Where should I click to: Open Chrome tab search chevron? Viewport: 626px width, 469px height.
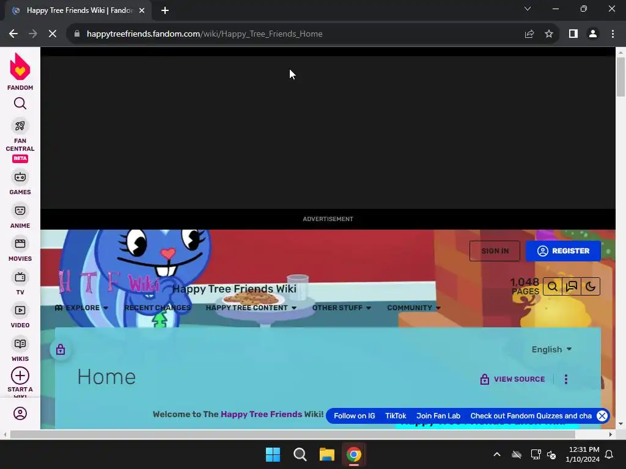coord(528,9)
